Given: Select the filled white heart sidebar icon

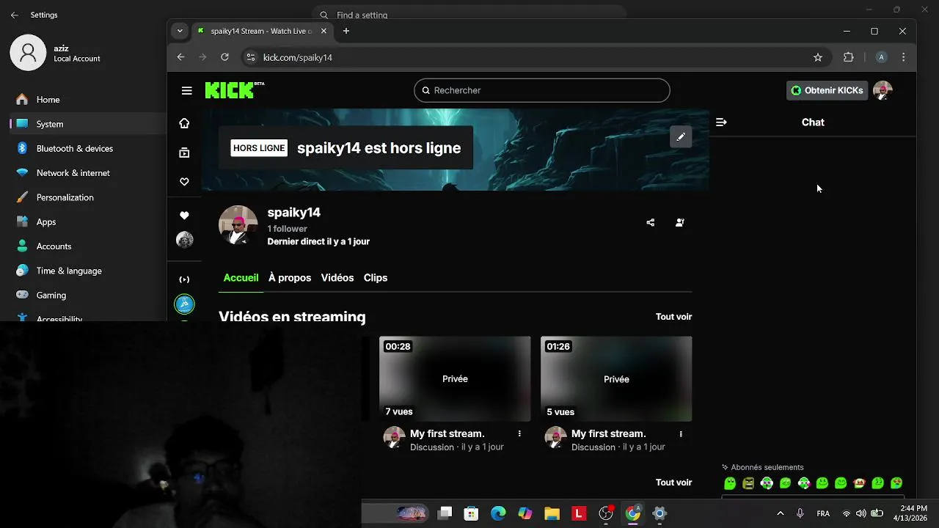Looking at the screenshot, I should point(184,216).
